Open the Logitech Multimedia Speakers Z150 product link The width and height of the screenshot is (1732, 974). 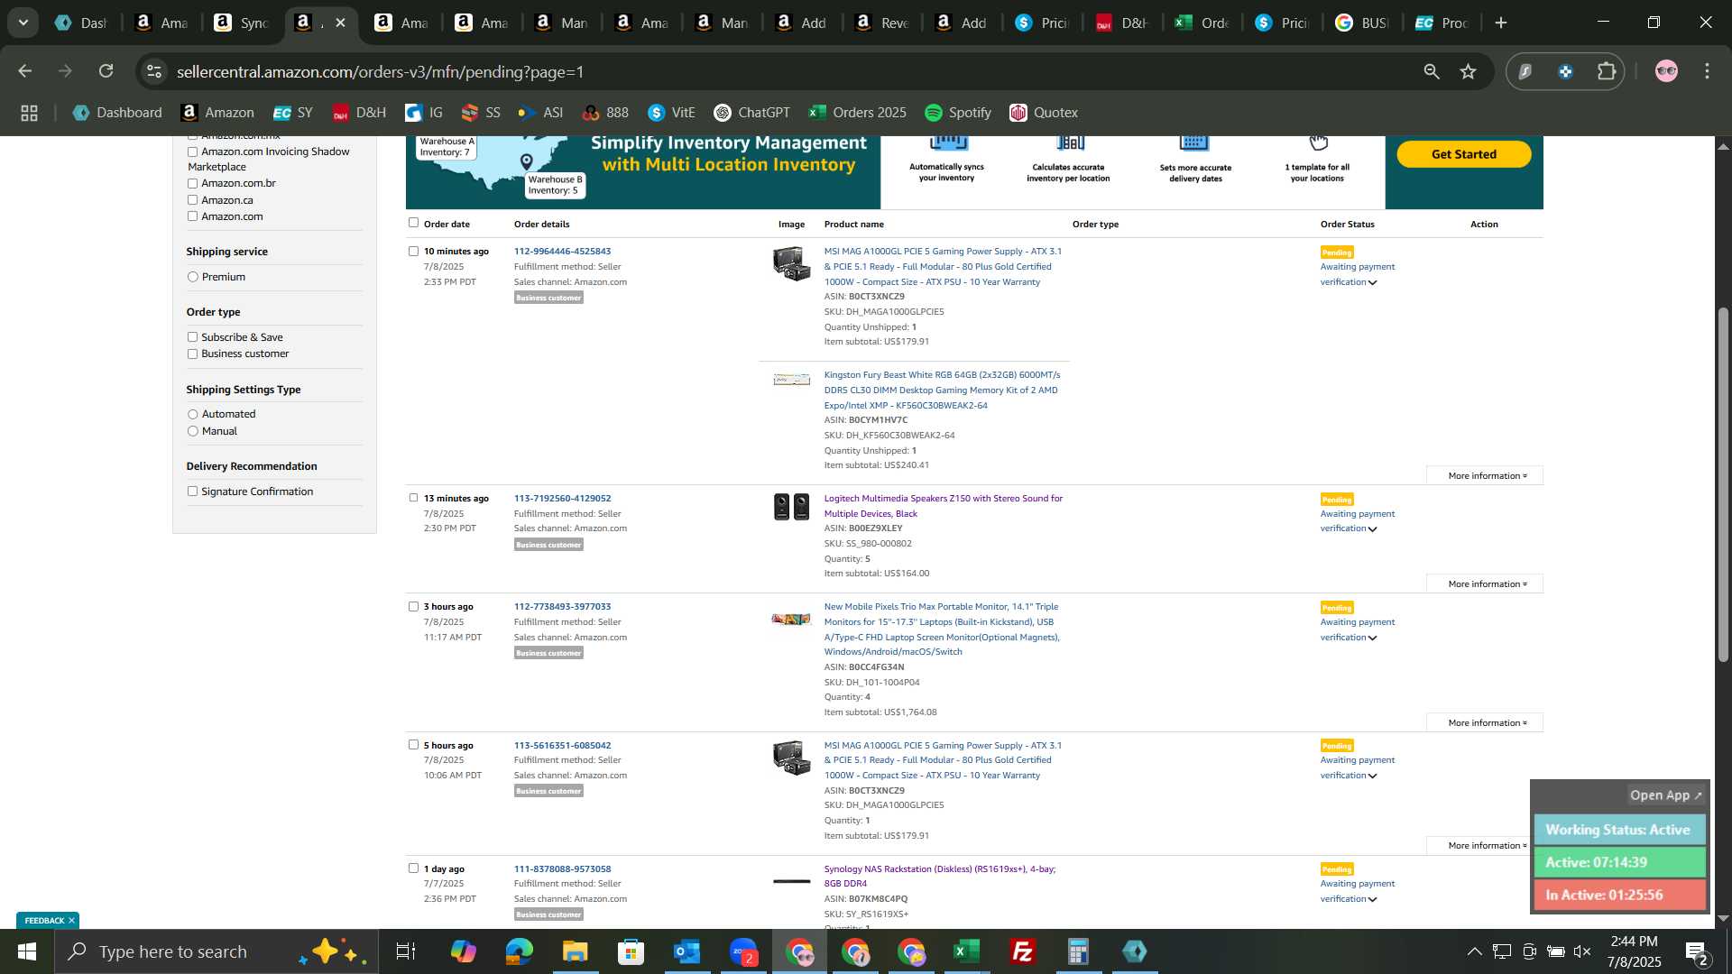click(943, 506)
